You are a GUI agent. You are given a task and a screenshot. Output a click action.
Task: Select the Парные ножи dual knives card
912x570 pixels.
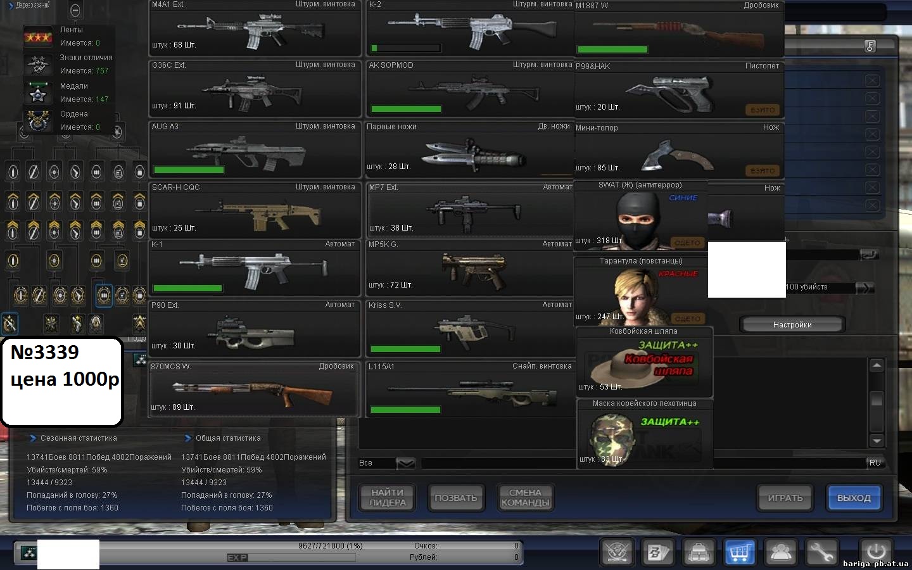click(x=469, y=149)
